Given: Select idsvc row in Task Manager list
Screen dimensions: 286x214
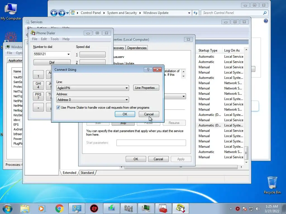Looking at the screenshot, I should (x=17, y=120).
